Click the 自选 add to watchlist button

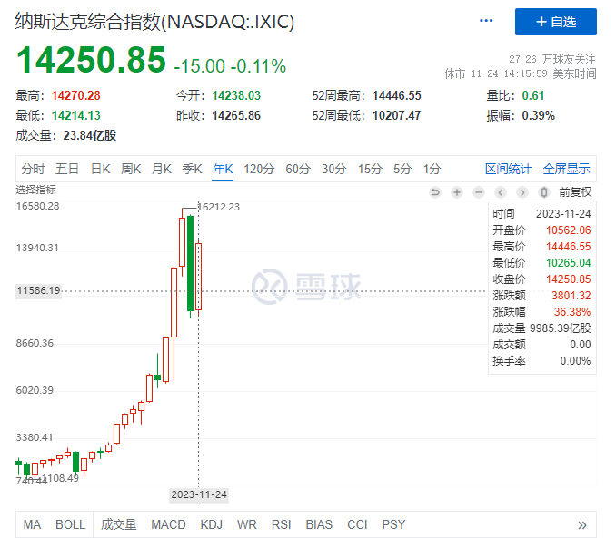[x=555, y=22]
